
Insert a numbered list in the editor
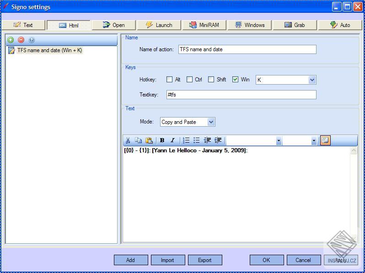186,140
